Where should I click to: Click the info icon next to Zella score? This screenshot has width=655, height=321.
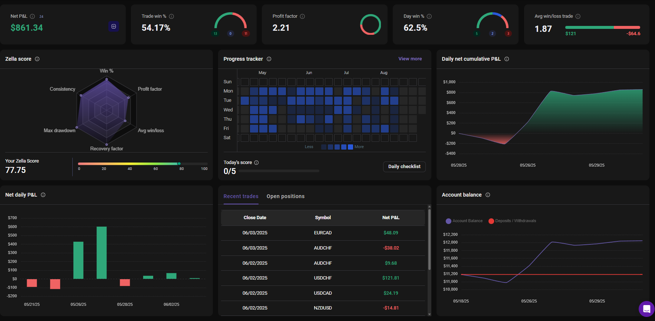[x=37, y=59]
